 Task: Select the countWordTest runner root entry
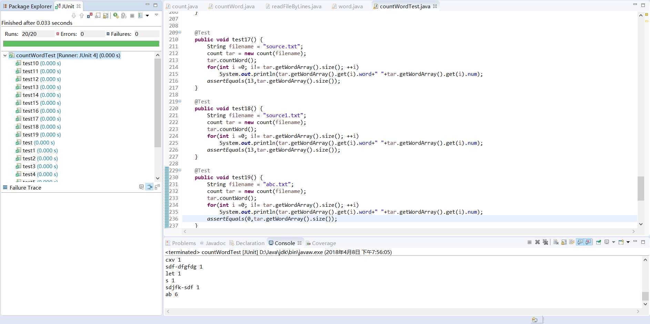(x=65, y=55)
